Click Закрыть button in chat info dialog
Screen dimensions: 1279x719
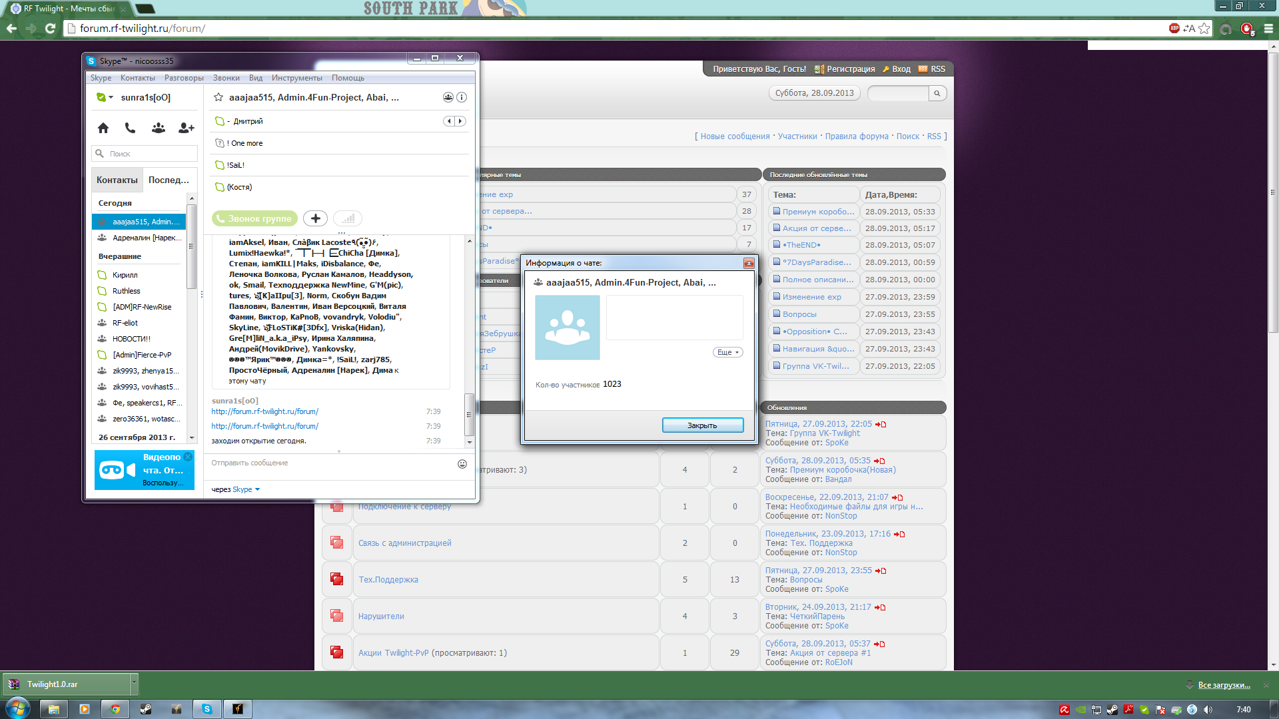click(703, 425)
